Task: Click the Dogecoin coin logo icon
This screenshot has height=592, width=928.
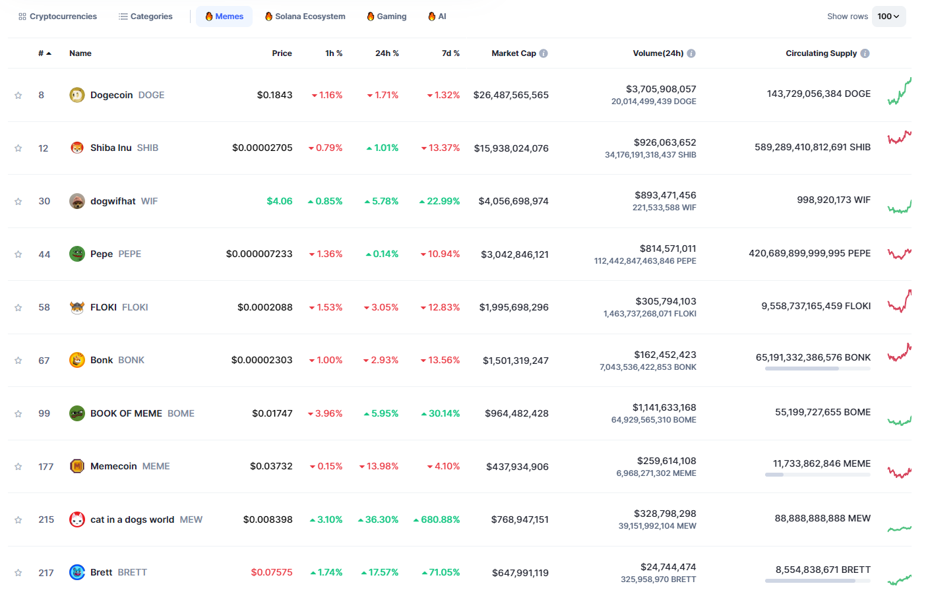Action: click(x=77, y=95)
